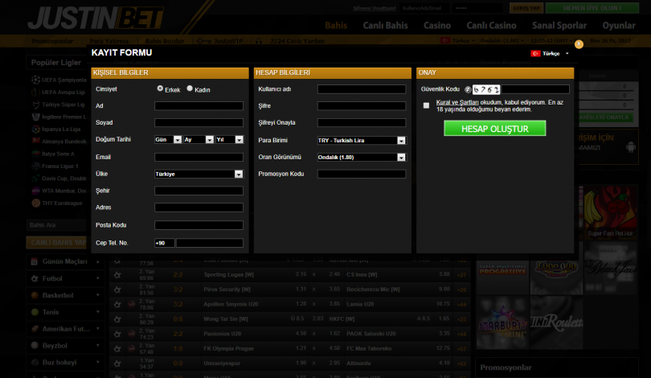Click the Promosyon Kodu field
The height and width of the screenshot is (378, 651).
(x=361, y=174)
